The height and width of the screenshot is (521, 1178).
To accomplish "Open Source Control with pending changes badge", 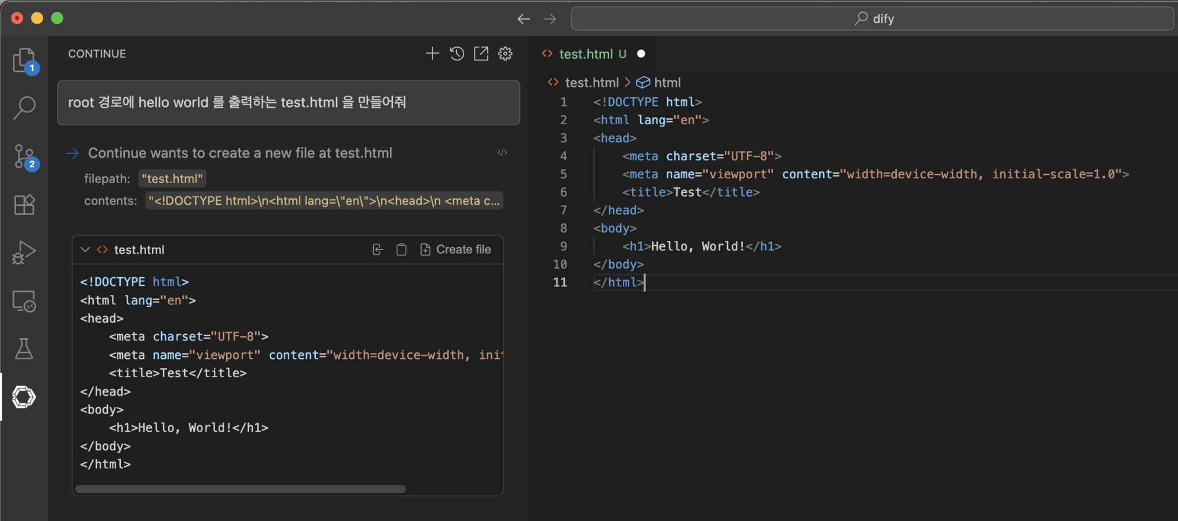I will [24, 156].
